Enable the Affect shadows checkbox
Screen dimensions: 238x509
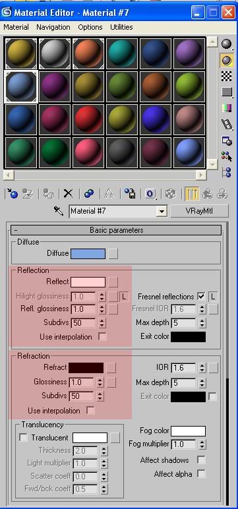pyautogui.click(x=201, y=460)
